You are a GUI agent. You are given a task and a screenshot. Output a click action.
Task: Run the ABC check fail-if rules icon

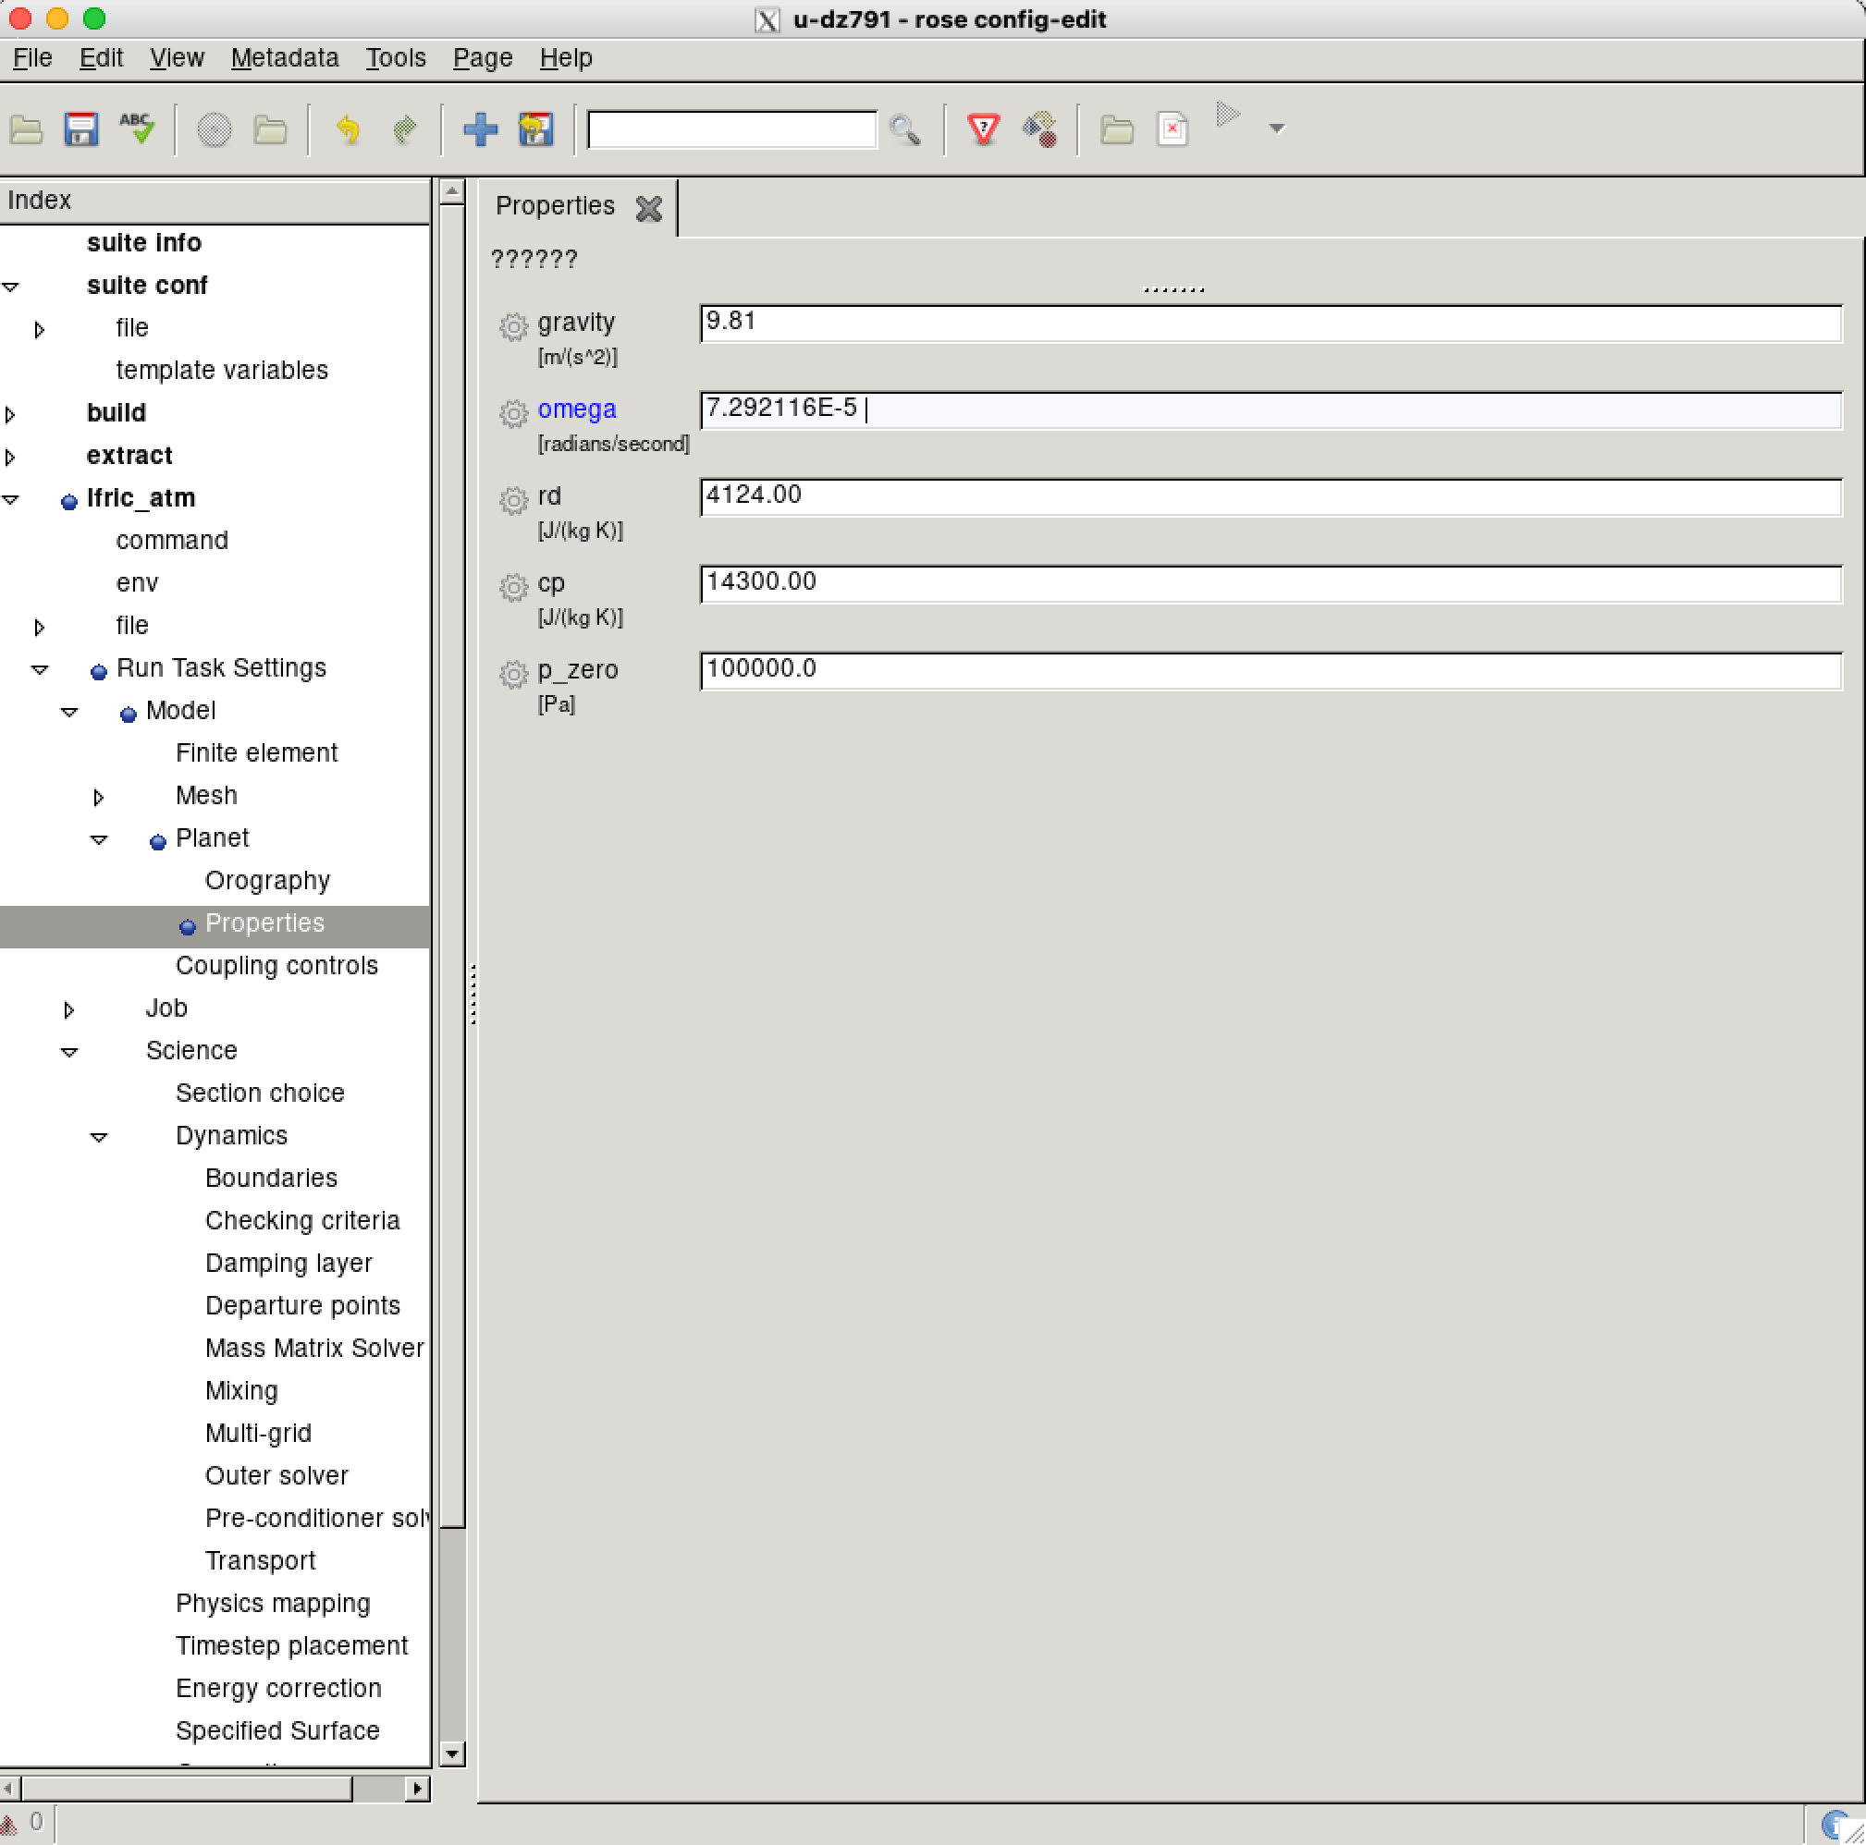(137, 128)
